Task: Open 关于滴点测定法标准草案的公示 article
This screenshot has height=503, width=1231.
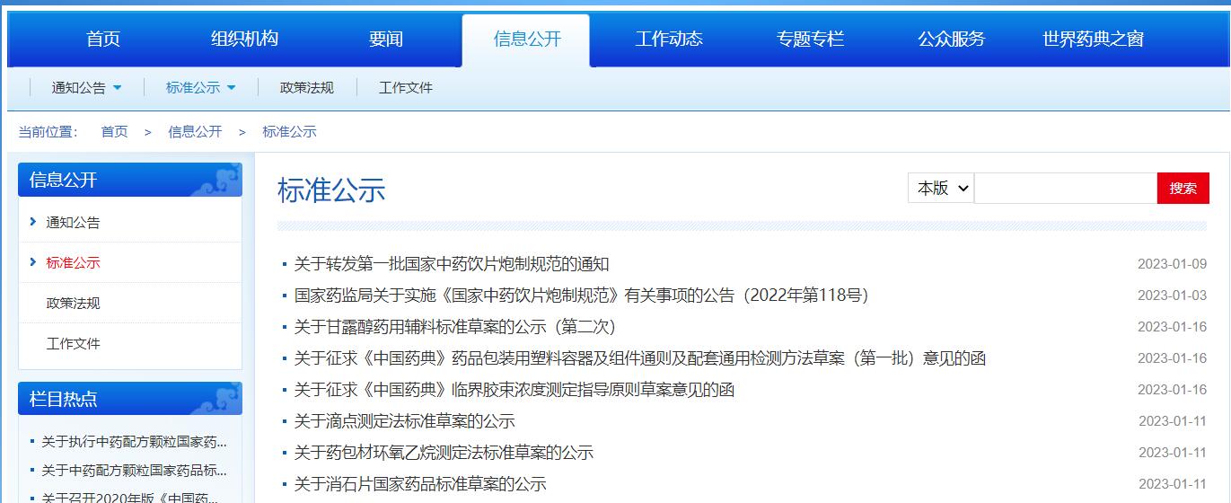Action: point(404,421)
